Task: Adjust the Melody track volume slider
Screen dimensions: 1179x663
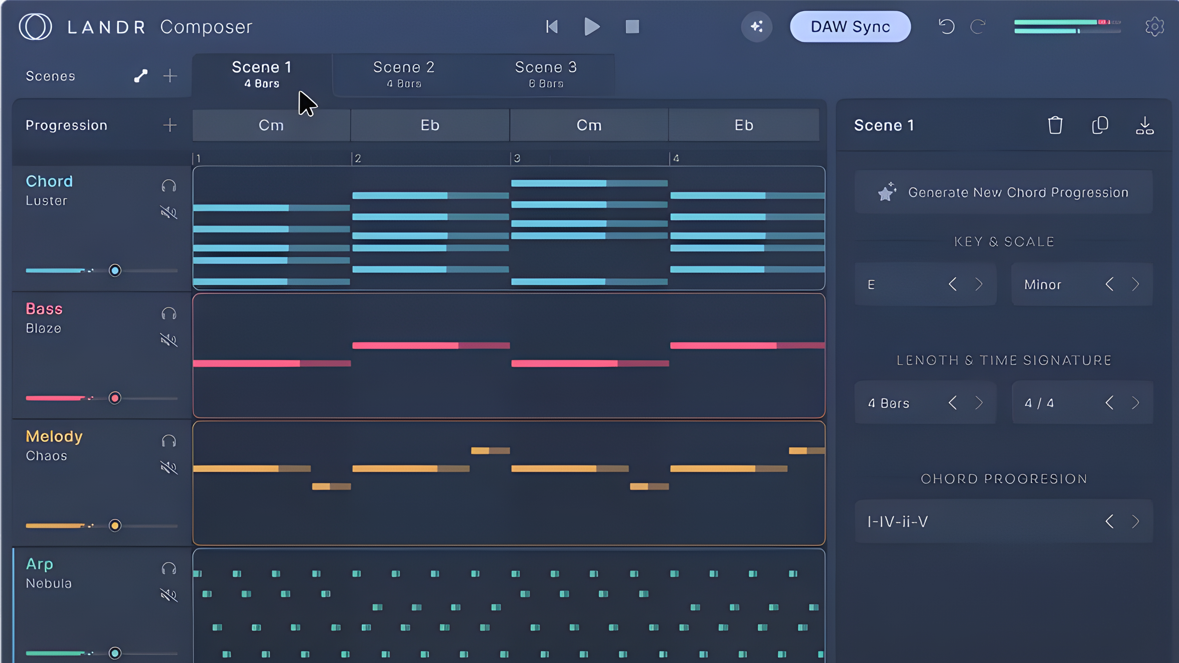Action: (x=115, y=526)
